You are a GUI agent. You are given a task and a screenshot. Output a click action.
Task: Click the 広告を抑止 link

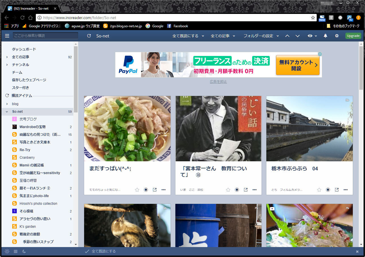click(218, 82)
